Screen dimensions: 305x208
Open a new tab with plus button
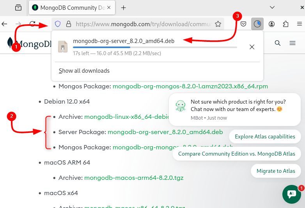(124, 7)
